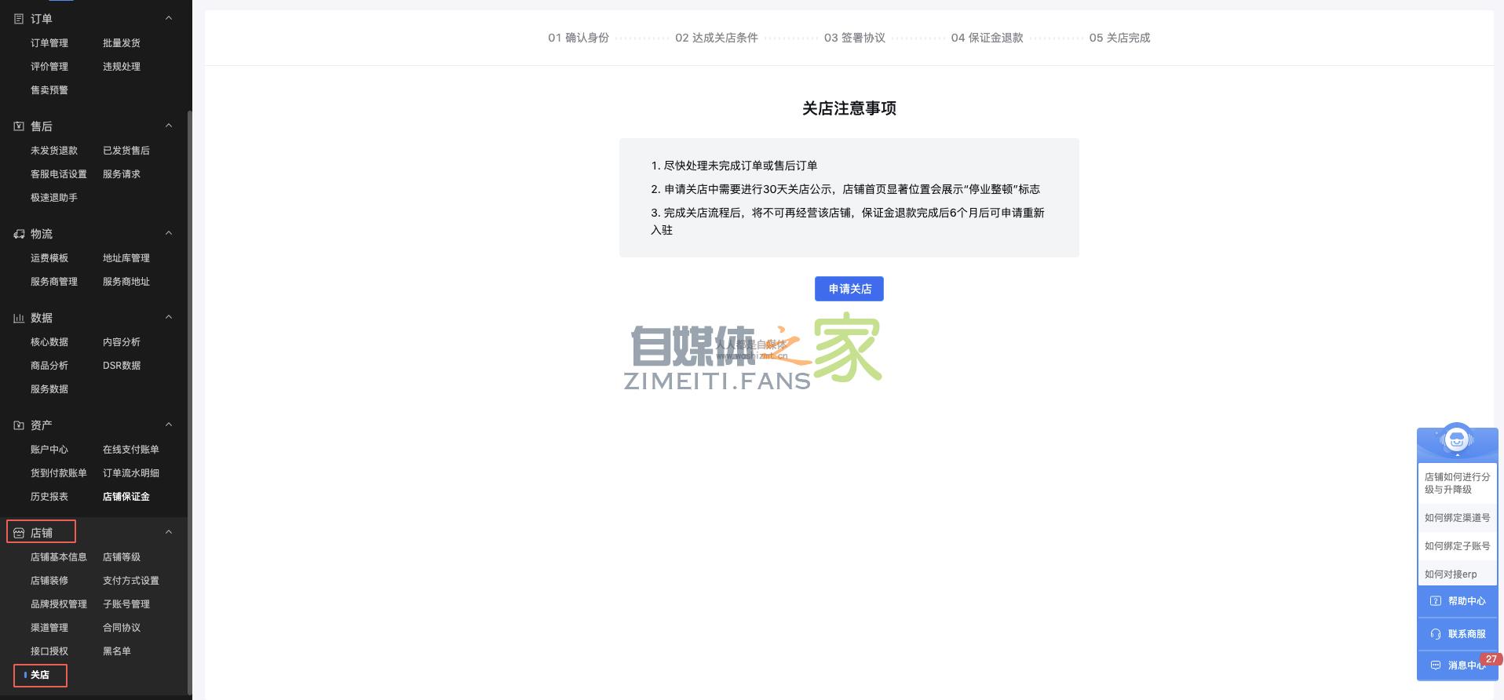Click the sidebar vertical scrollbar
Screen dimensions: 1504x700
[x=189, y=392]
